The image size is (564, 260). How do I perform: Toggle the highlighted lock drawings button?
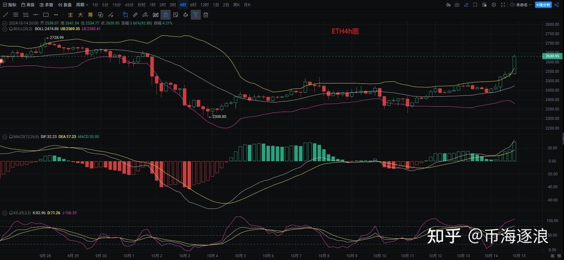pyautogui.click(x=165, y=15)
